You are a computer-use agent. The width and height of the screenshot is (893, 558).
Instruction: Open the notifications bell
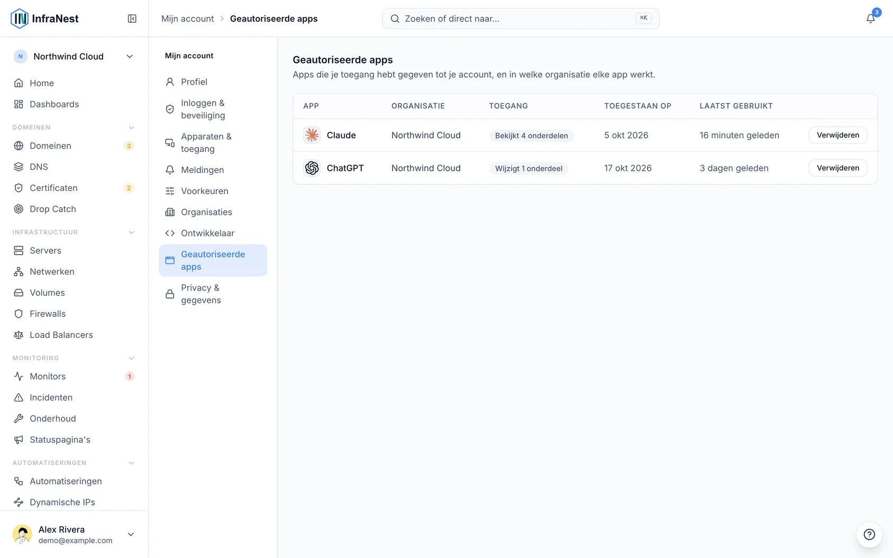click(870, 19)
